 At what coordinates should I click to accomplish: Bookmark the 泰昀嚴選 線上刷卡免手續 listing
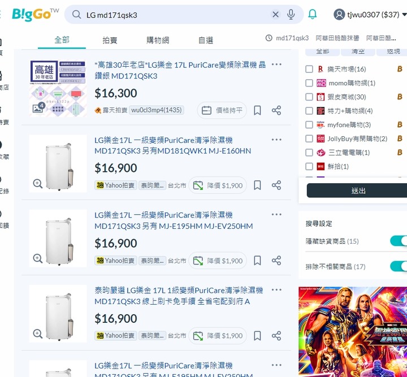coord(257,336)
